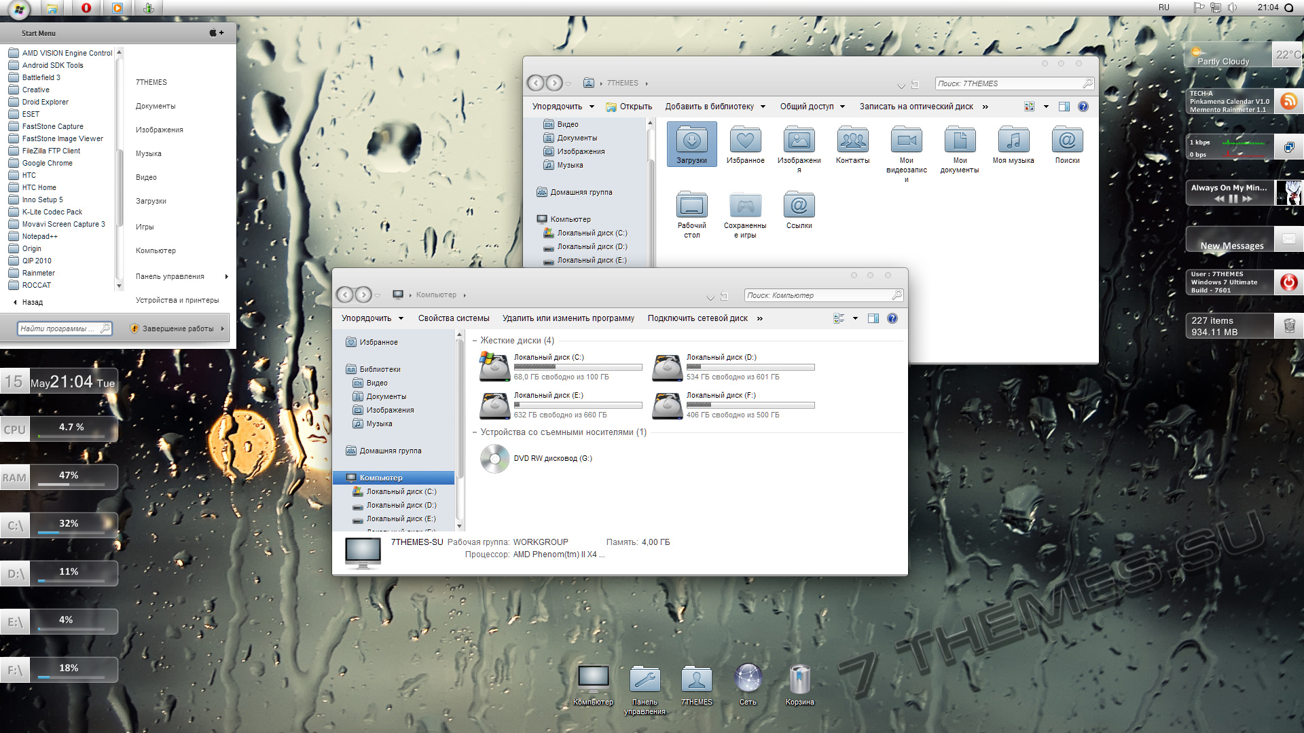Screen dimensions: 1304x733
Task: Select Локальный диск (D:) in 7THEMES sidebar
Action: tap(585, 246)
